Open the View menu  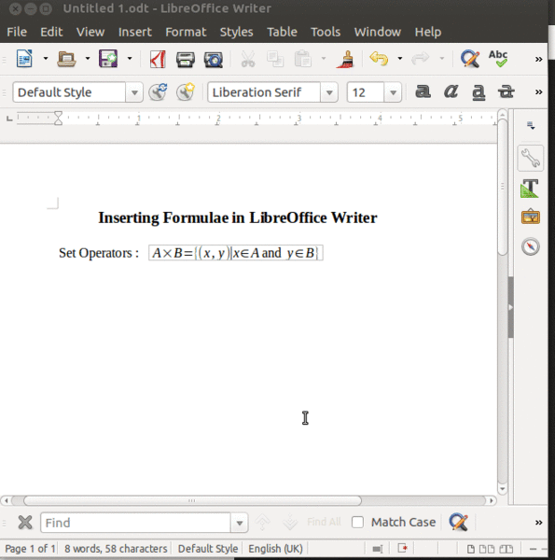(x=90, y=32)
